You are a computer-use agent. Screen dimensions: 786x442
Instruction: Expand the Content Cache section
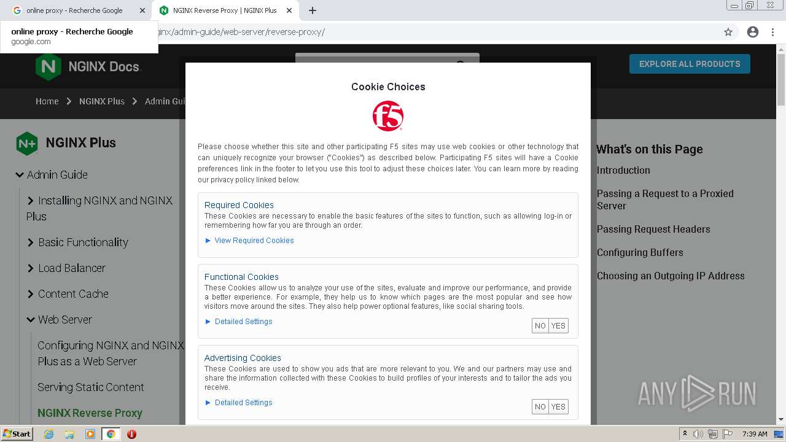coord(31,294)
